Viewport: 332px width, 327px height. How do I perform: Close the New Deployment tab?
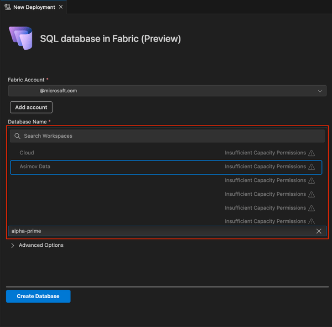point(60,7)
